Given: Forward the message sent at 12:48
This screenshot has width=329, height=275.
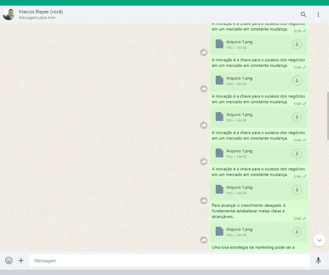Looking at the screenshot, I should coord(203,125).
